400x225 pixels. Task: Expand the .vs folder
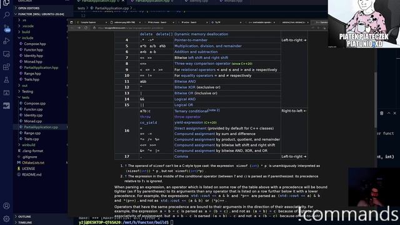coord(41,20)
